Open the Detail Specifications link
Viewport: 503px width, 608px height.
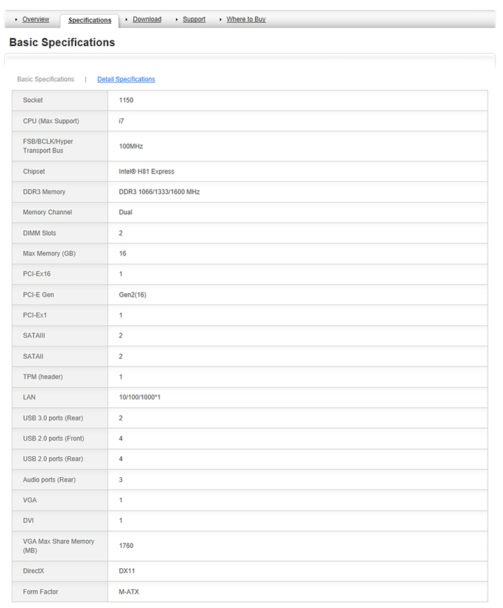[126, 80]
